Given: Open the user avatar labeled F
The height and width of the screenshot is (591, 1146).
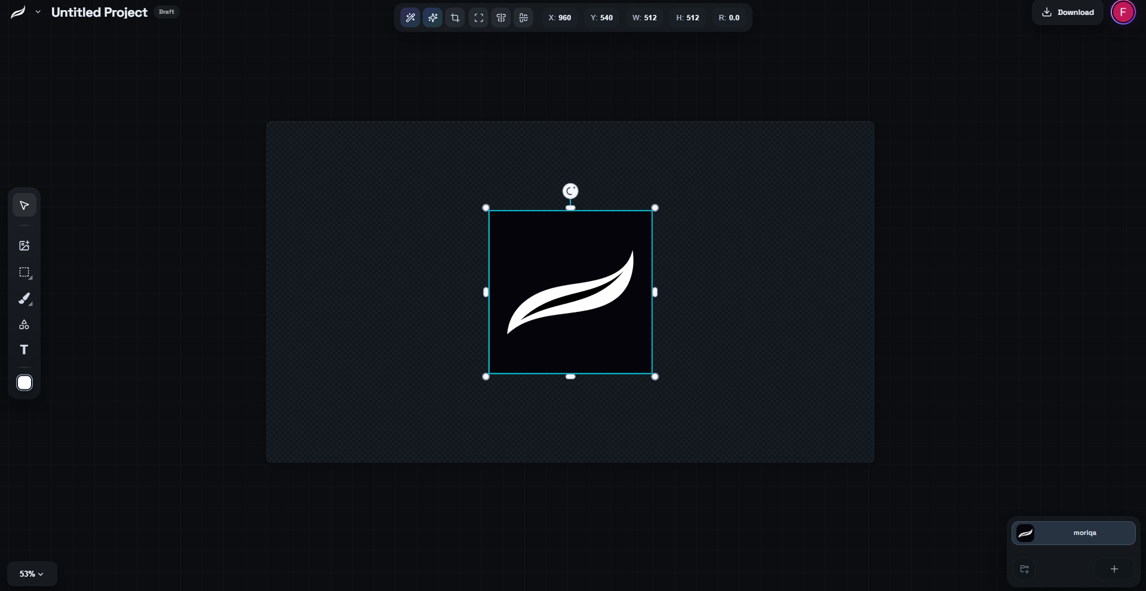Looking at the screenshot, I should [1123, 12].
